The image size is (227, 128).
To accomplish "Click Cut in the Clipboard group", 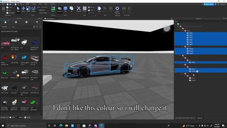I will coord(9,10).
